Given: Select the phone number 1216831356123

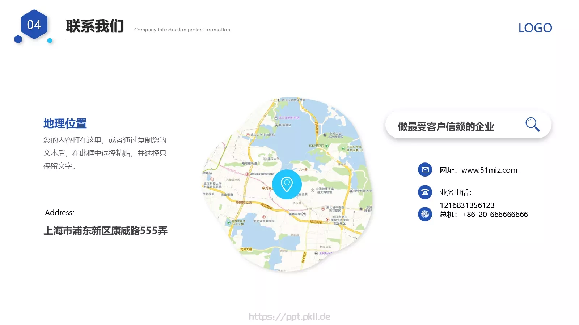Looking at the screenshot, I should [x=467, y=205].
